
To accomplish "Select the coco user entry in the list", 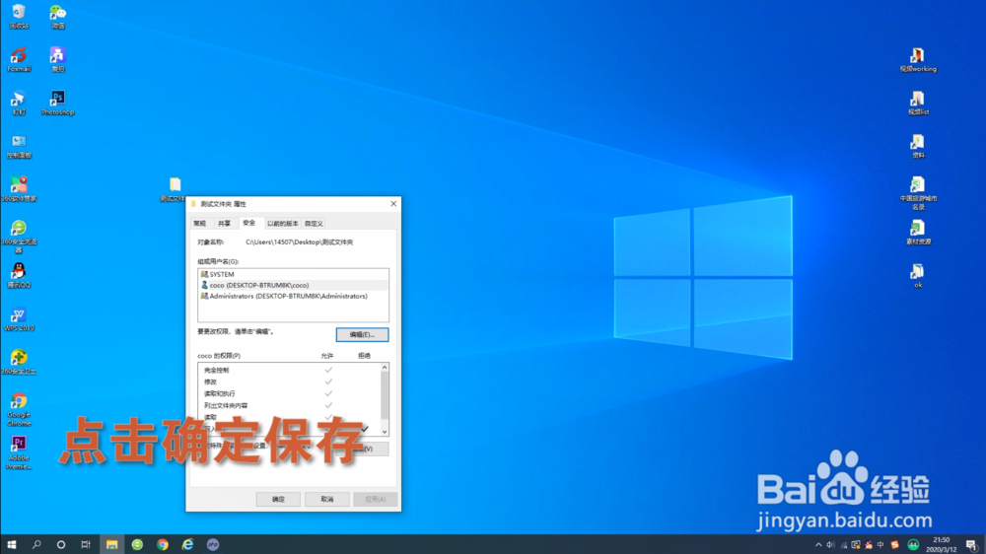I will (293, 285).
